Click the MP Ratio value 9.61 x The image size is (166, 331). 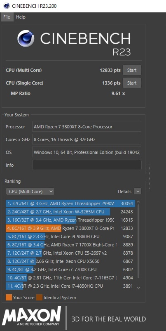pos(118,93)
